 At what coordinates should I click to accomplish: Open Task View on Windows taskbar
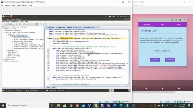click(52, 105)
